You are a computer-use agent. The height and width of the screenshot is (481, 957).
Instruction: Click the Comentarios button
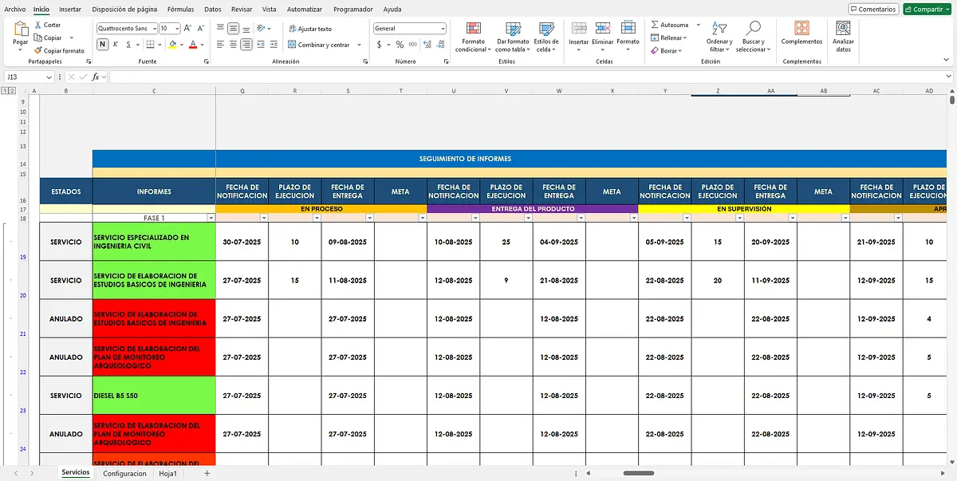pyautogui.click(x=873, y=9)
